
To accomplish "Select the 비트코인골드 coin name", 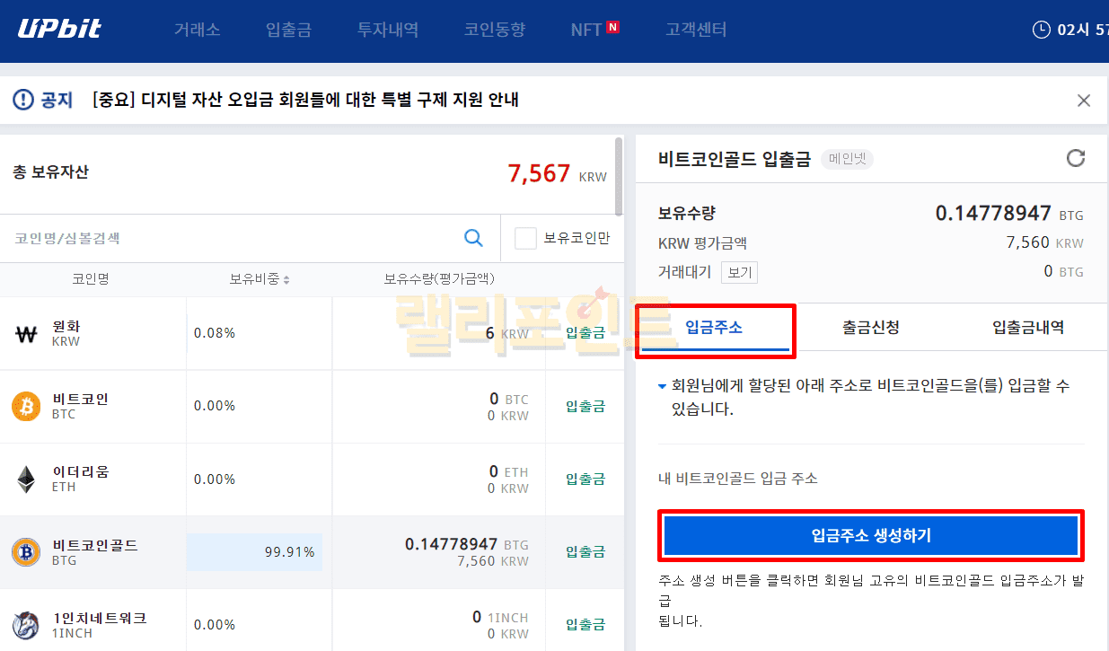I will tap(95, 545).
